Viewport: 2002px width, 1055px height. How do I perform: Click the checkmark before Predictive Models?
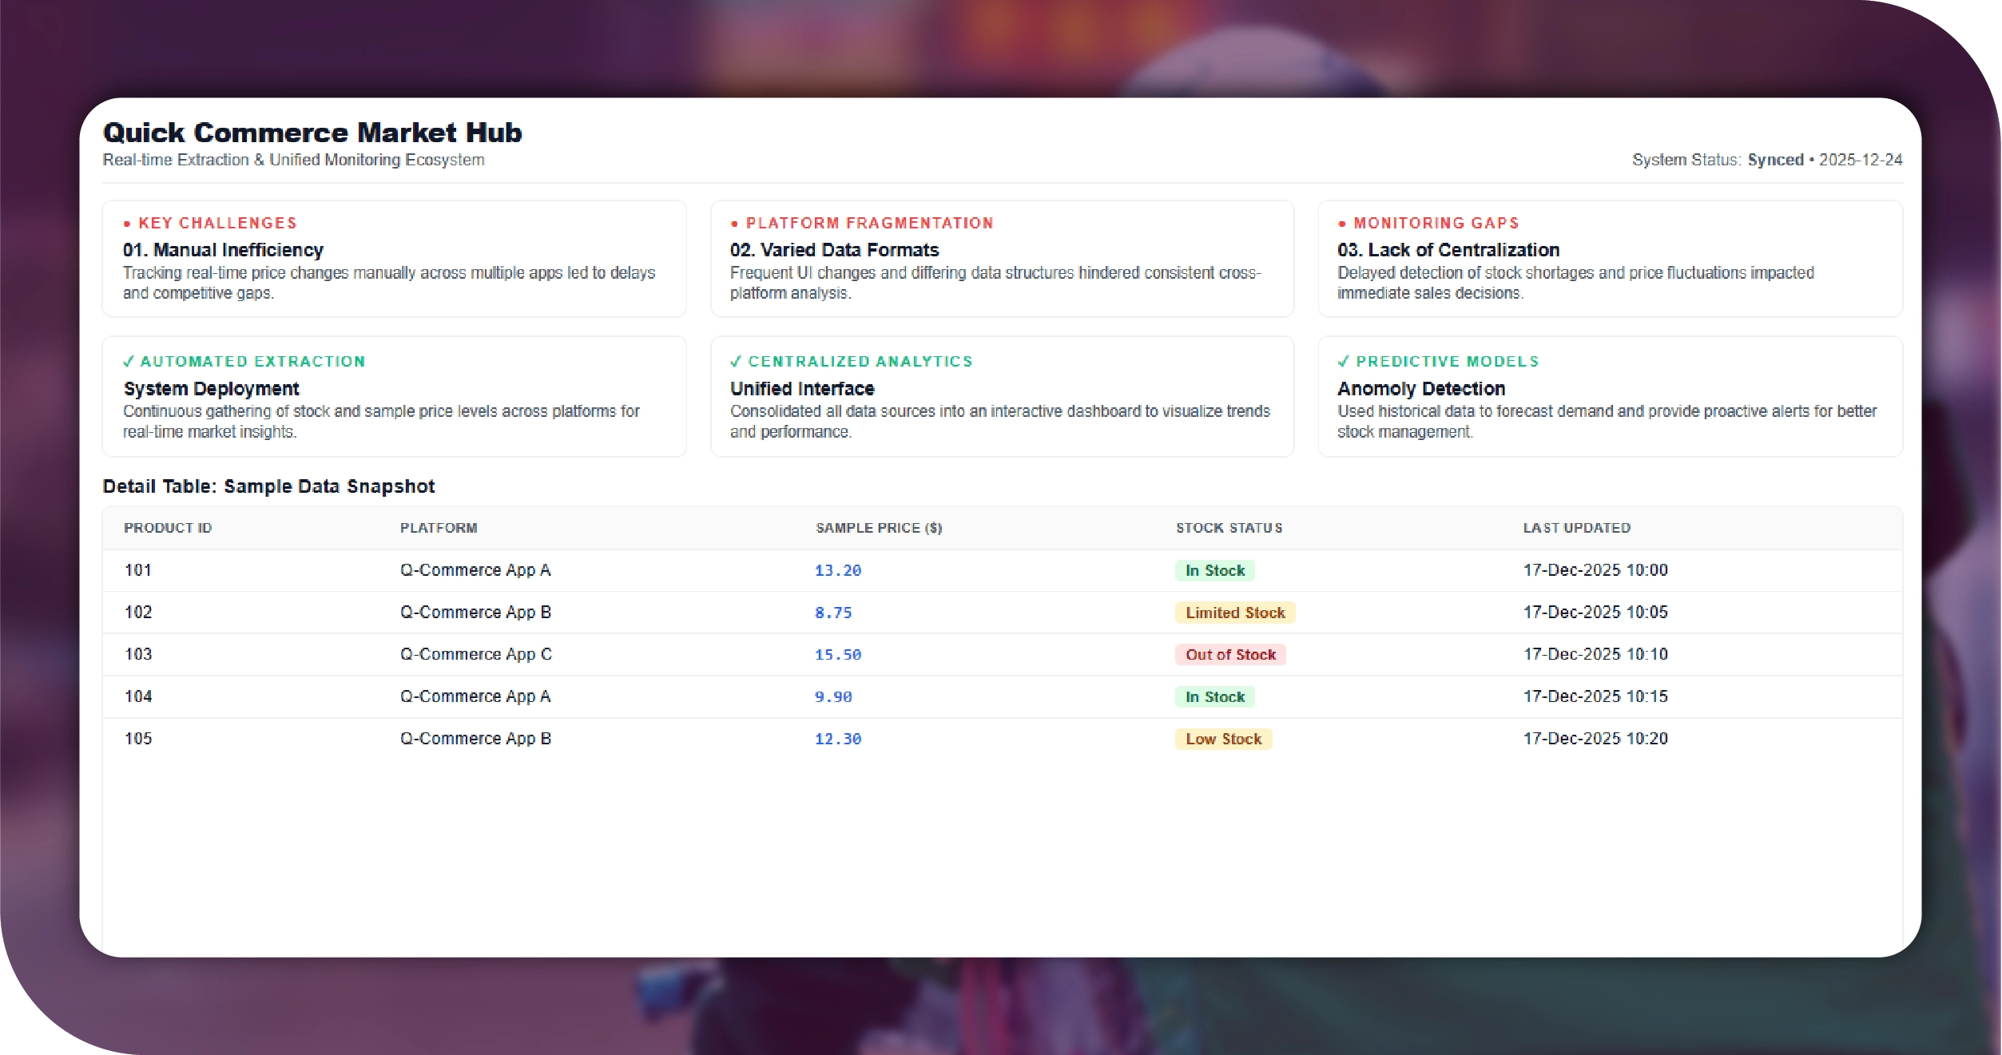(1344, 362)
